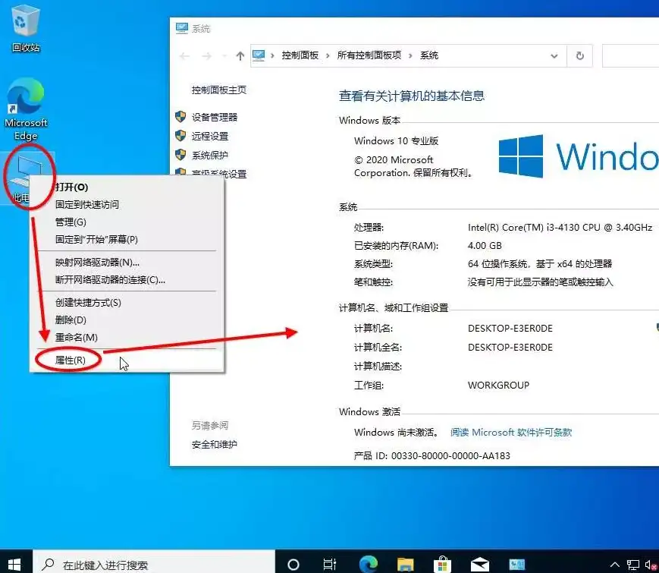Launch File Explorer from the taskbar

[406, 564]
